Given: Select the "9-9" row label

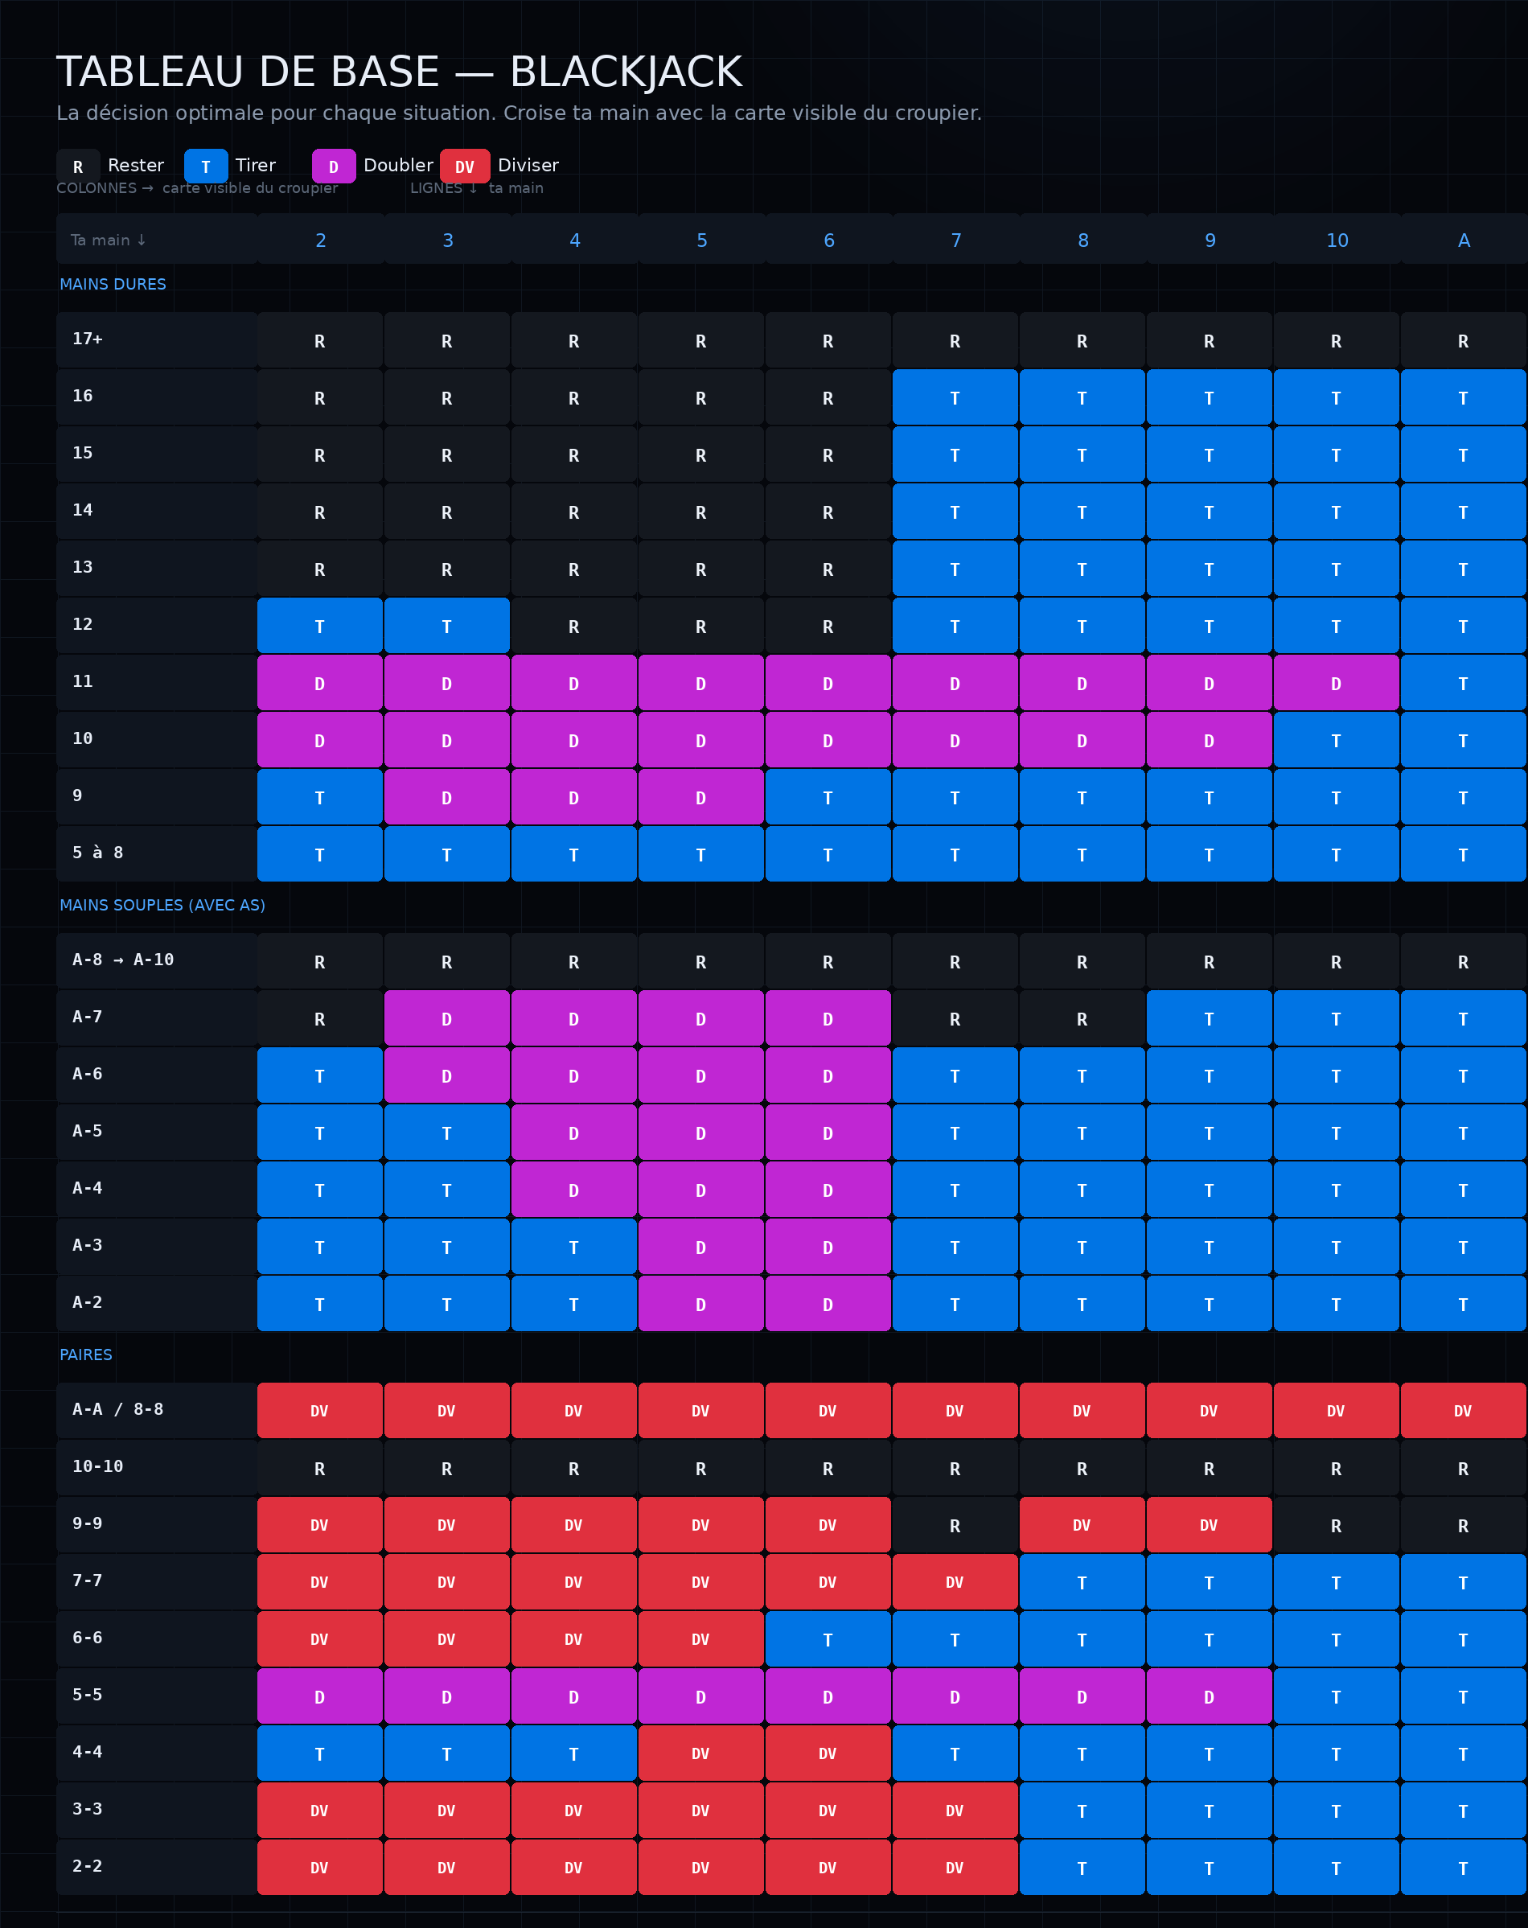Looking at the screenshot, I should (x=157, y=1525).
